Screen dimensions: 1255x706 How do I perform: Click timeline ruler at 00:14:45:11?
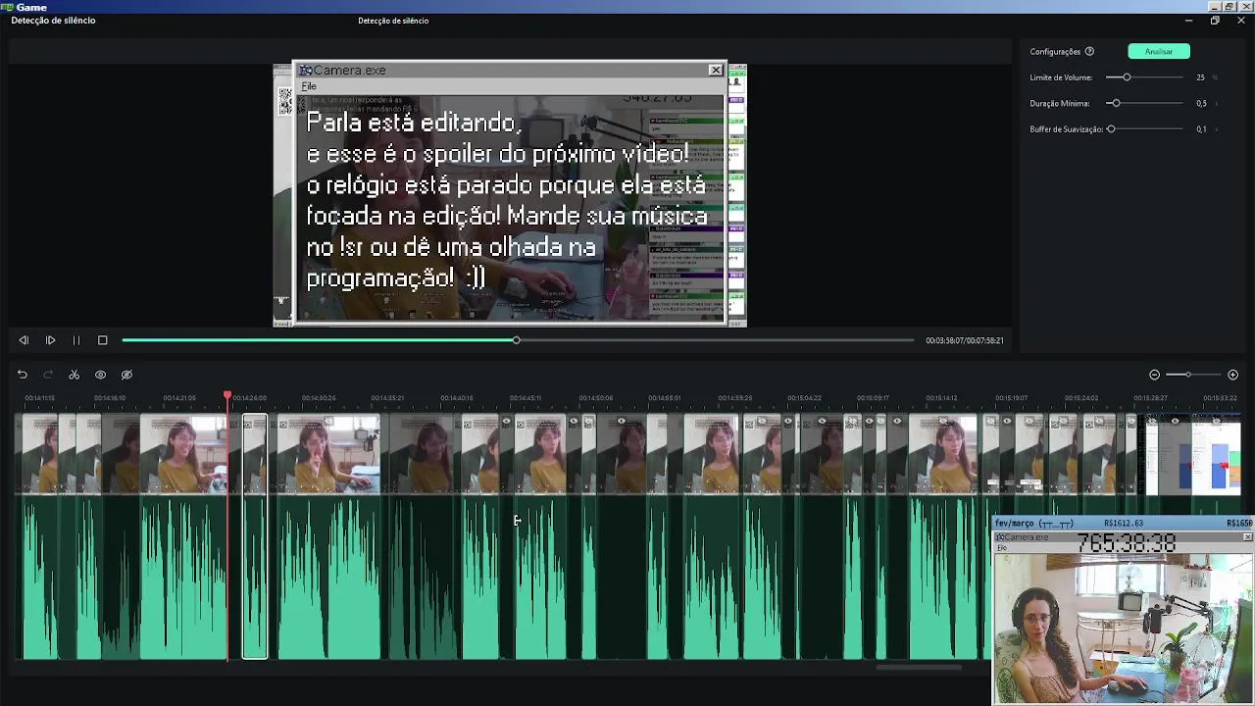[526, 398]
